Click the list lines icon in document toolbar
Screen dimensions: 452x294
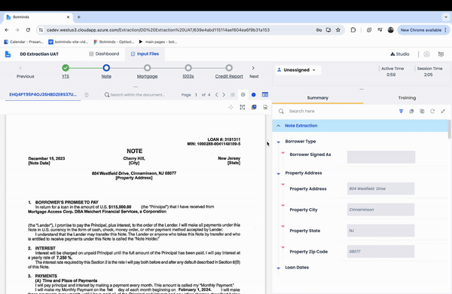233,95
